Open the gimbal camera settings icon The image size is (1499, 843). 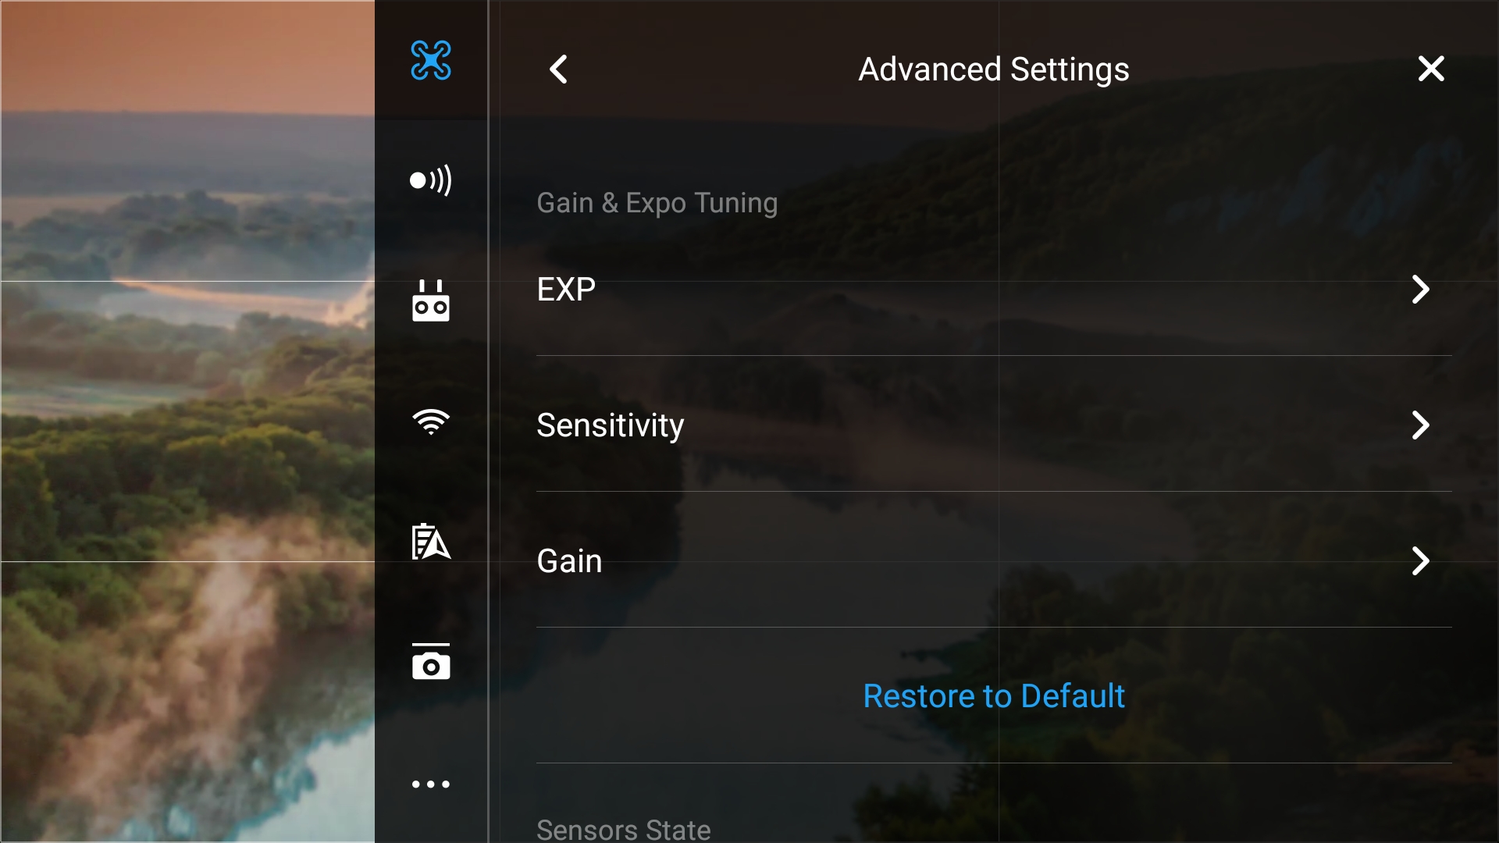tap(431, 661)
